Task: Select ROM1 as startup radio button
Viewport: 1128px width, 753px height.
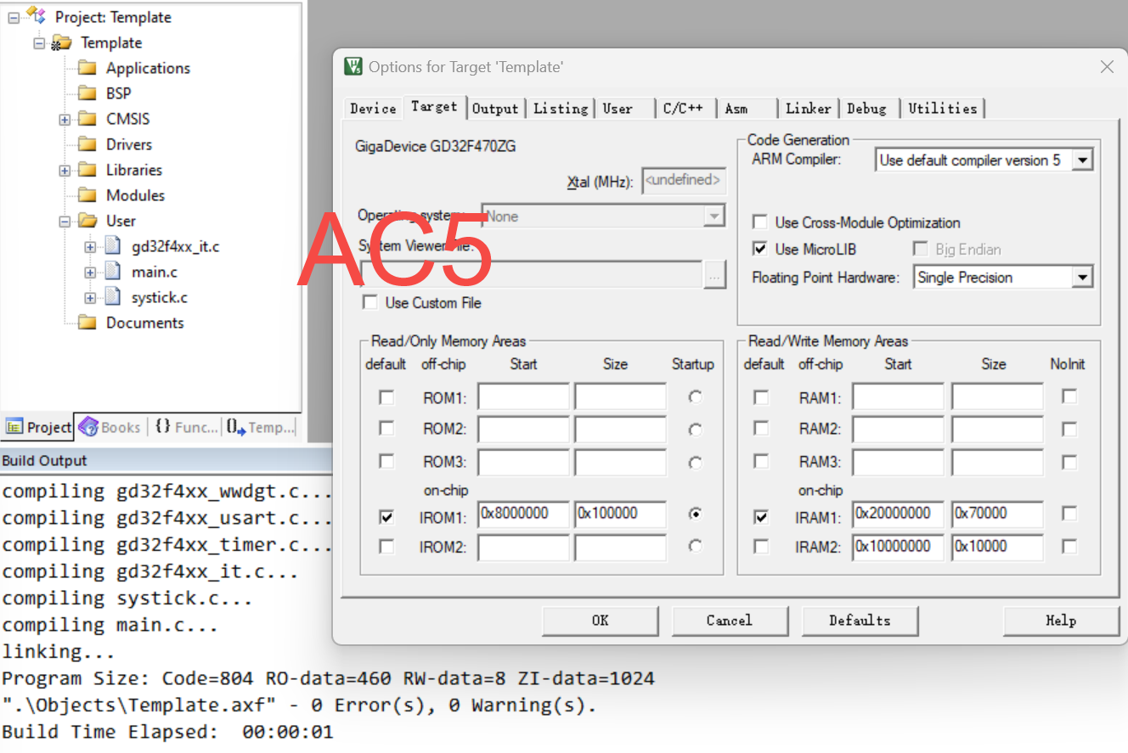Action: [696, 396]
